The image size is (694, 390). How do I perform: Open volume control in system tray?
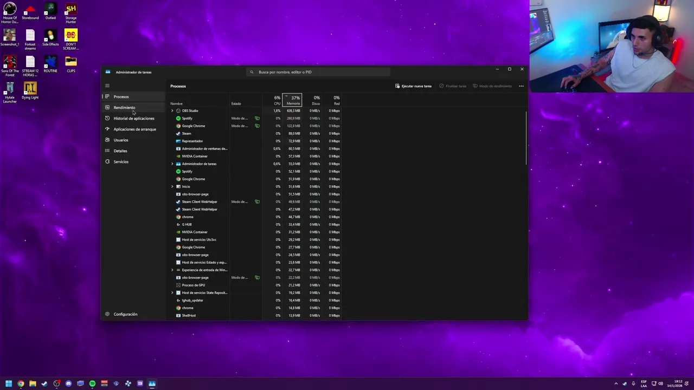pos(660,383)
